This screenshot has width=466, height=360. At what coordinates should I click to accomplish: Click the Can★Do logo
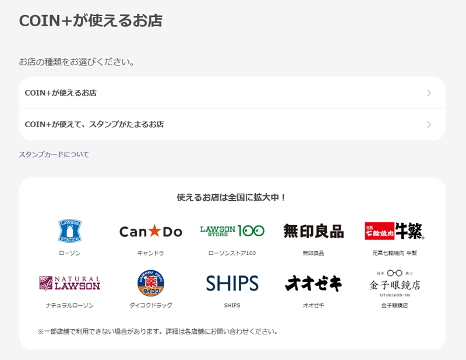[x=151, y=232]
